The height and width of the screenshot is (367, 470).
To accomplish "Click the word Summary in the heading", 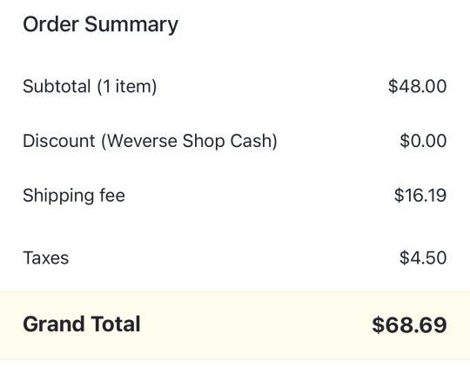I will (x=131, y=25).
